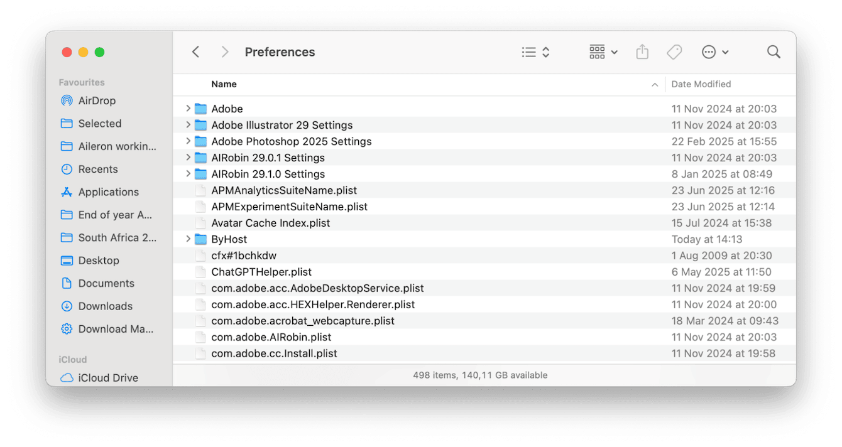Viewport: 842px width, 447px height.
Task: Open Recents in the sidebar
Action: click(x=97, y=170)
